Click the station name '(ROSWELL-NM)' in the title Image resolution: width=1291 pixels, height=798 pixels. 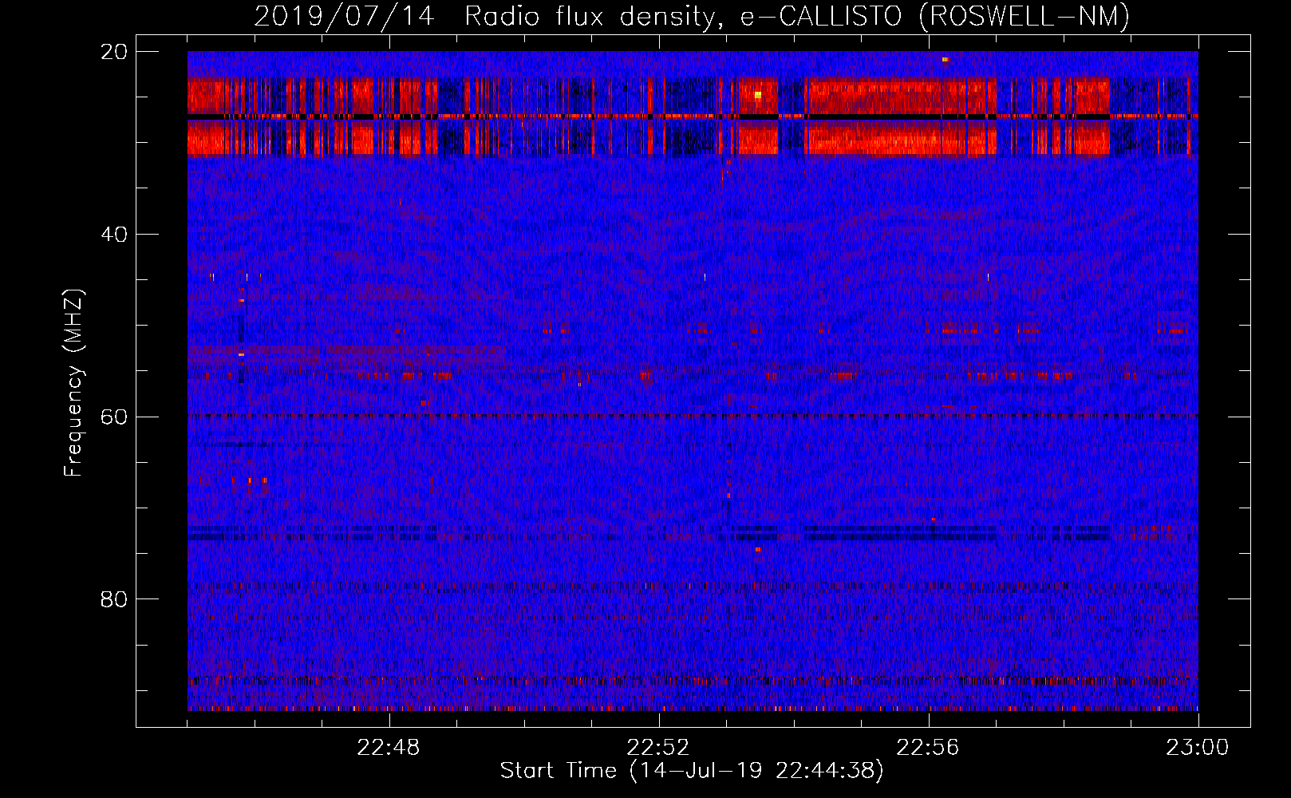pos(1025,17)
